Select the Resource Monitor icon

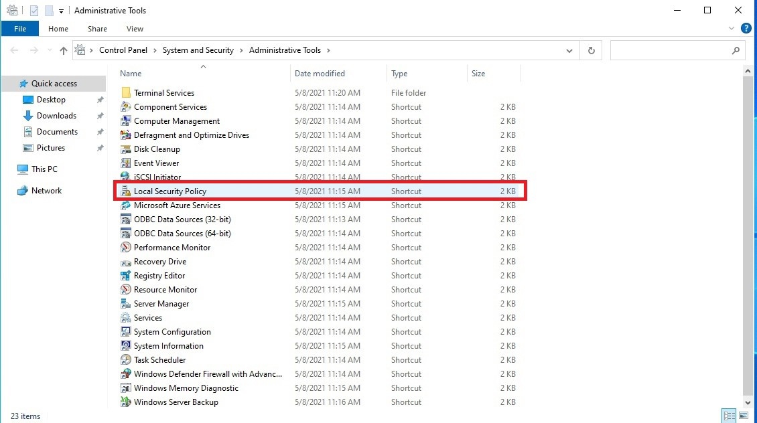[125, 289]
